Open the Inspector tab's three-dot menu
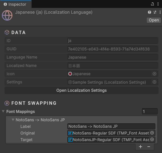Image resolution: width=162 pixels, height=153 pixels. [x=158, y=4]
